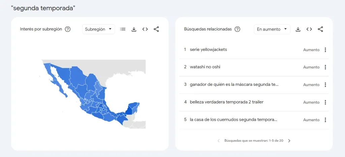The width and height of the screenshot is (345, 157).
Task: Open options menu for serie yellowjackets
Action: coord(325,50)
